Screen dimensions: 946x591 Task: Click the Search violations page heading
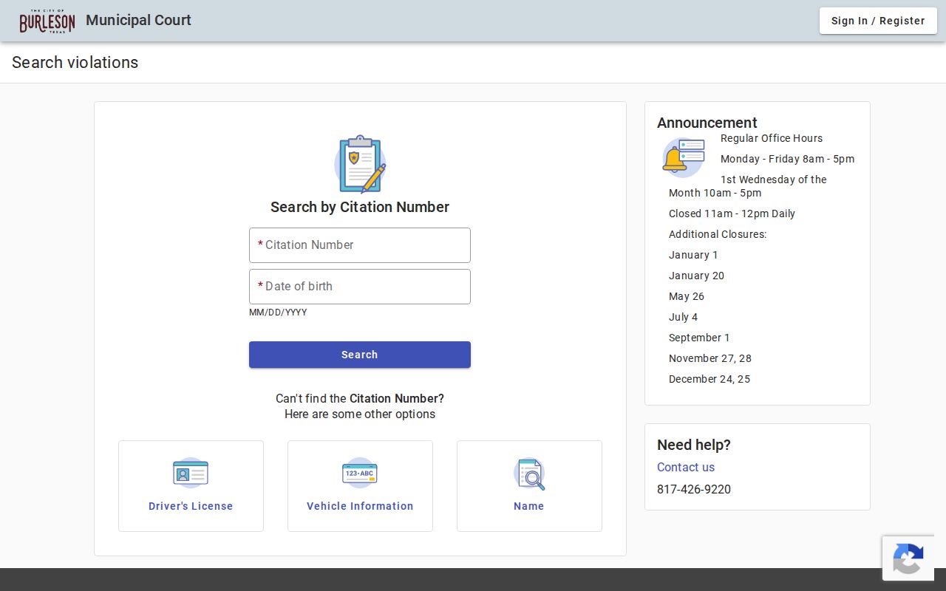[75, 62]
